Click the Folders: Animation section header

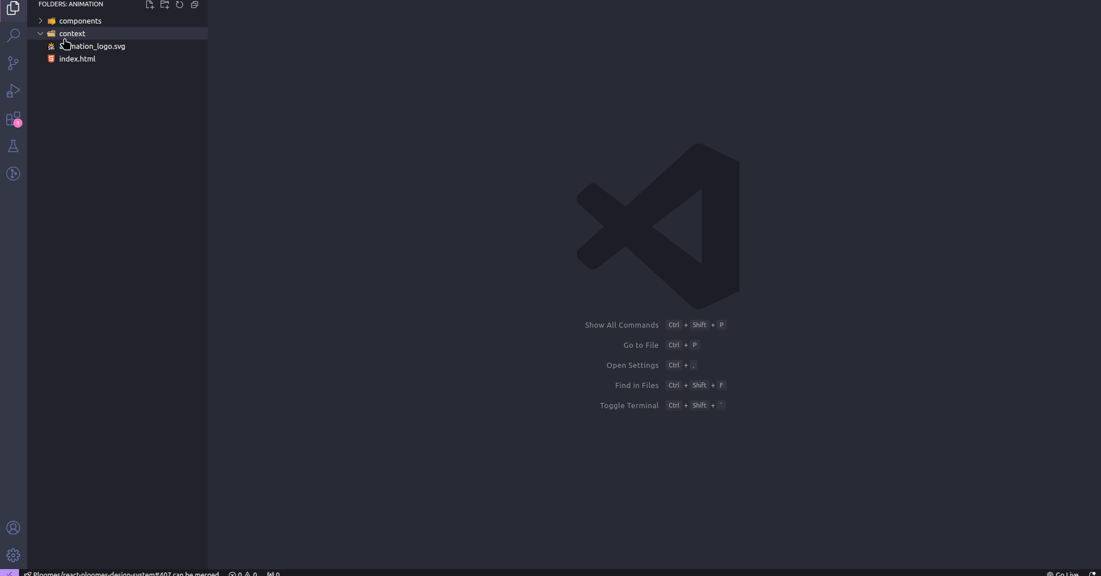pyautogui.click(x=71, y=4)
